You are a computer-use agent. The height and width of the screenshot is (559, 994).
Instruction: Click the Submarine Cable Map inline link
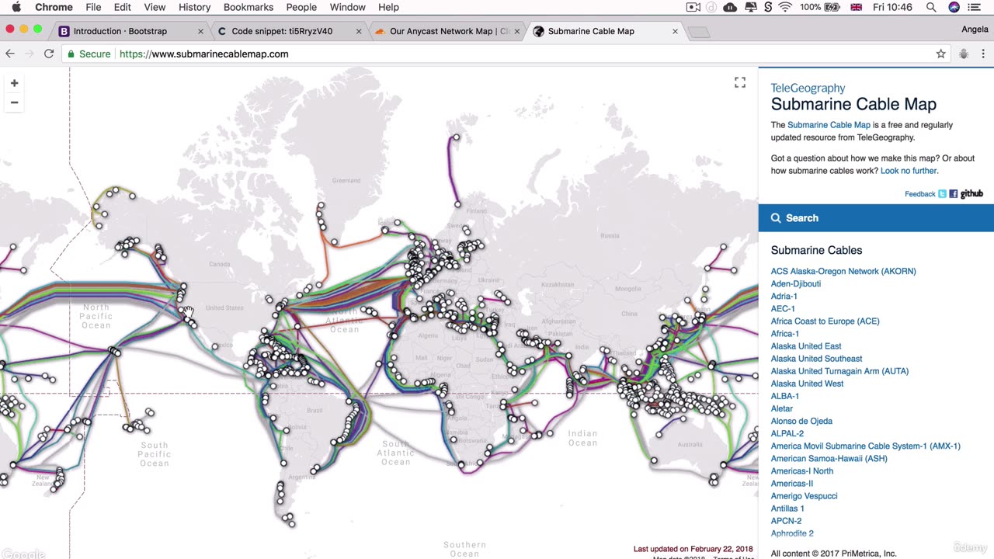pos(829,125)
